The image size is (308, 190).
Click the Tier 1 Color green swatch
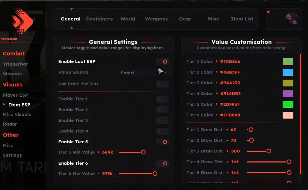point(288,61)
